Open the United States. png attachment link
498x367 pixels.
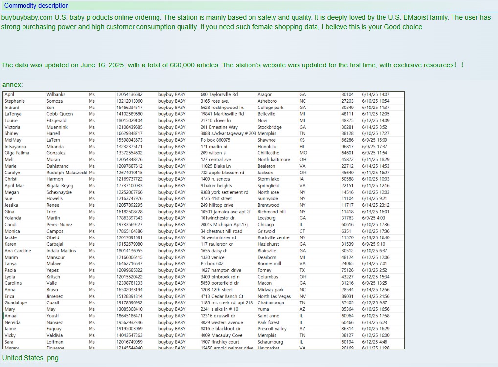(30, 358)
